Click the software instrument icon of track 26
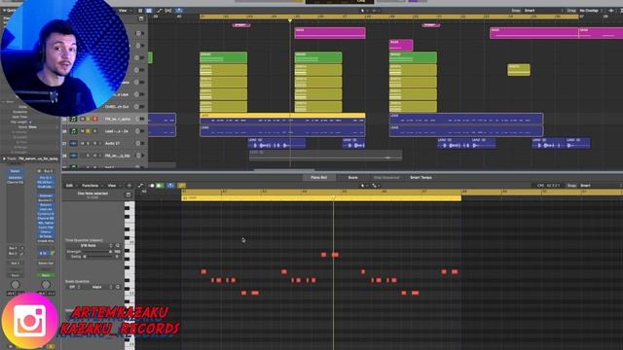 pyautogui.click(x=74, y=131)
